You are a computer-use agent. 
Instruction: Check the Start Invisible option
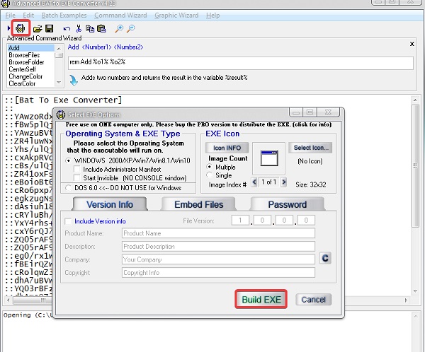click(78, 177)
